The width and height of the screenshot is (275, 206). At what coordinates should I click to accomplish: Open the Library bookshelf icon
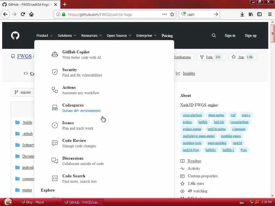coord(251,14)
